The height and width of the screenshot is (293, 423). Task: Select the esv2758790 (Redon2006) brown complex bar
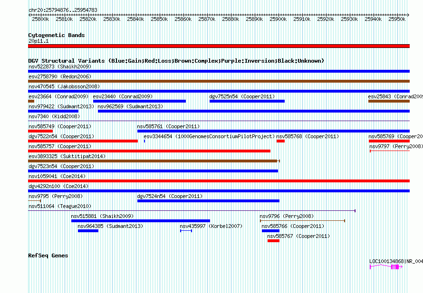(219, 81)
